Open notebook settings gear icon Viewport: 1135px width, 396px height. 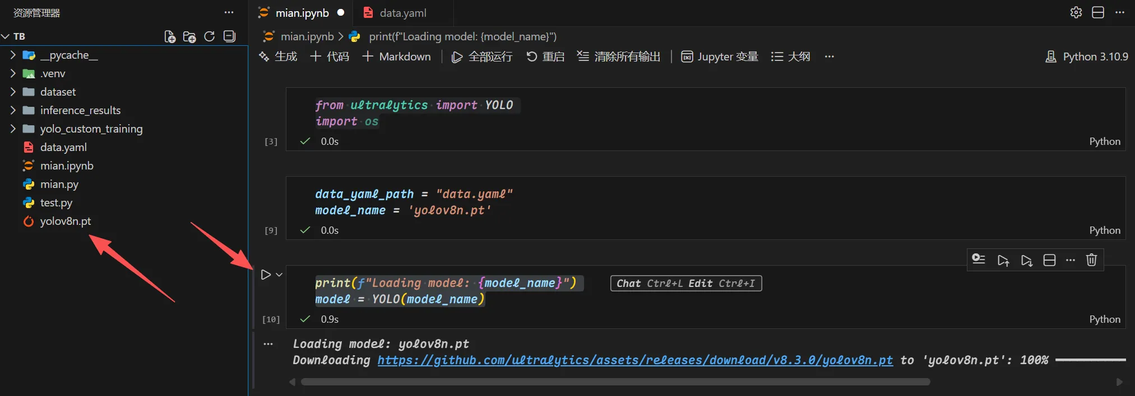point(1076,12)
